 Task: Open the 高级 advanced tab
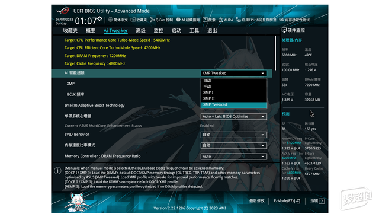tap(141, 31)
